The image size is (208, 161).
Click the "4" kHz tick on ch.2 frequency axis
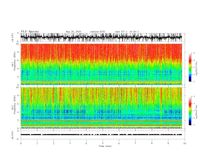coord(18,112)
